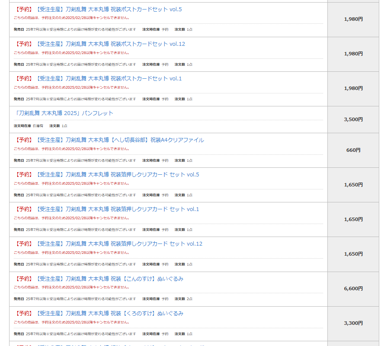This screenshot has width=381, height=346.
Task: Click 注文時在庫 予約 in postcard vol.1 row
Action: pyautogui.click(x=156, y=99)
